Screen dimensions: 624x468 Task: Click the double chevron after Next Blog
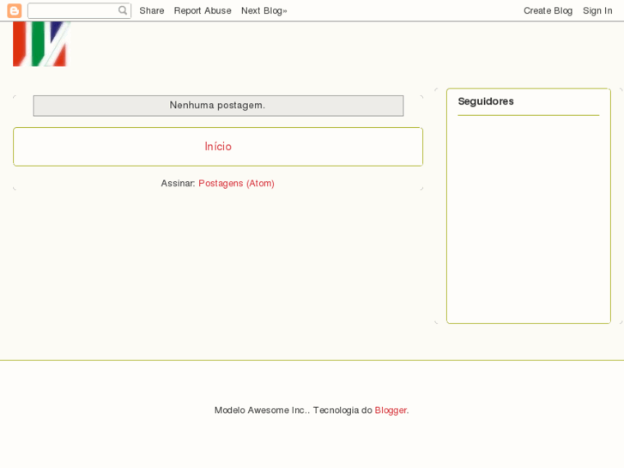pyautogui.click(x=285, y=11)
